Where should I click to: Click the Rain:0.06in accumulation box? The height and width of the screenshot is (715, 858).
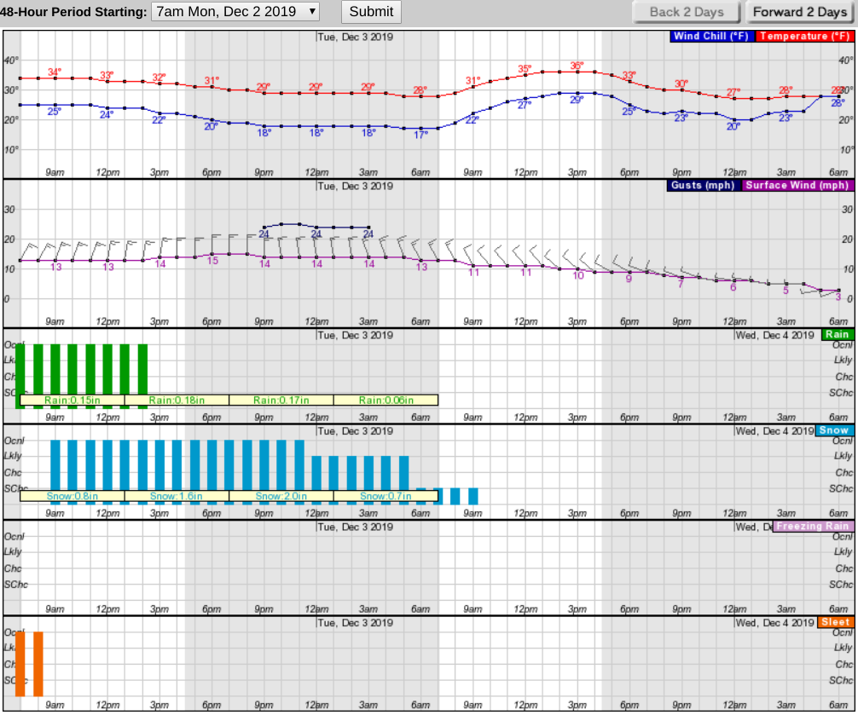pyautogui.click(x=386, y=400)
